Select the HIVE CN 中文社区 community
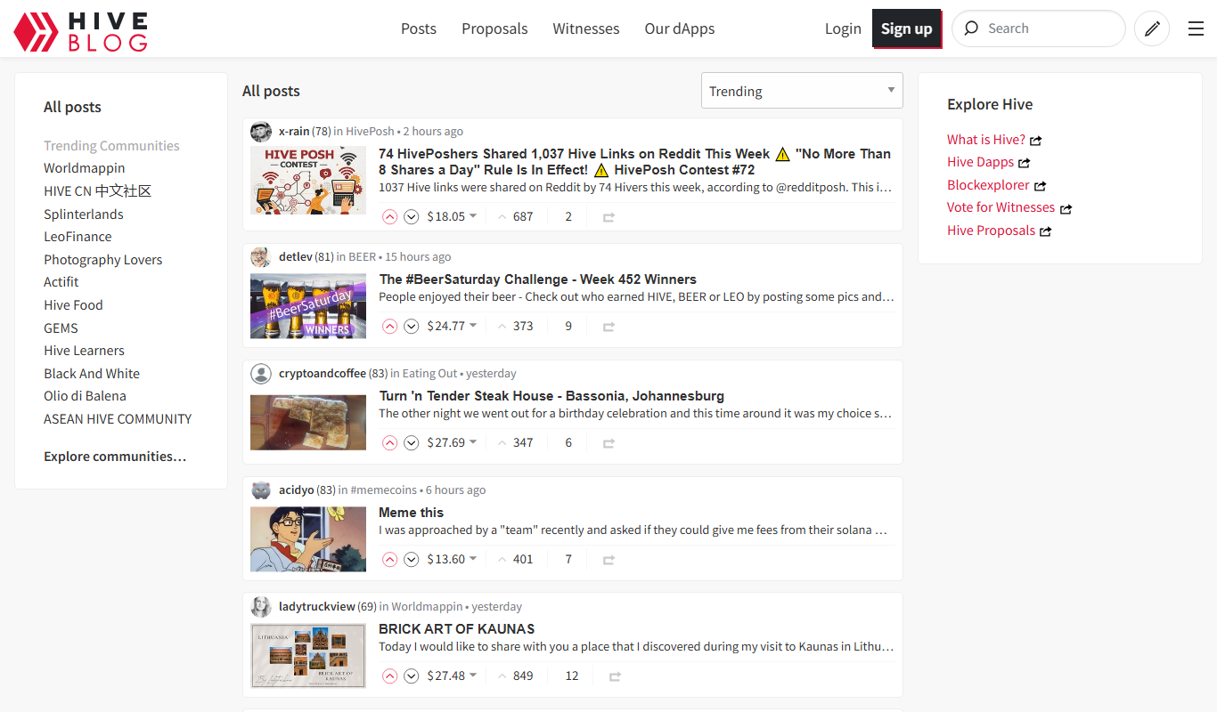Viewport: 1217px width, 712px height. [x=98, y=191]
